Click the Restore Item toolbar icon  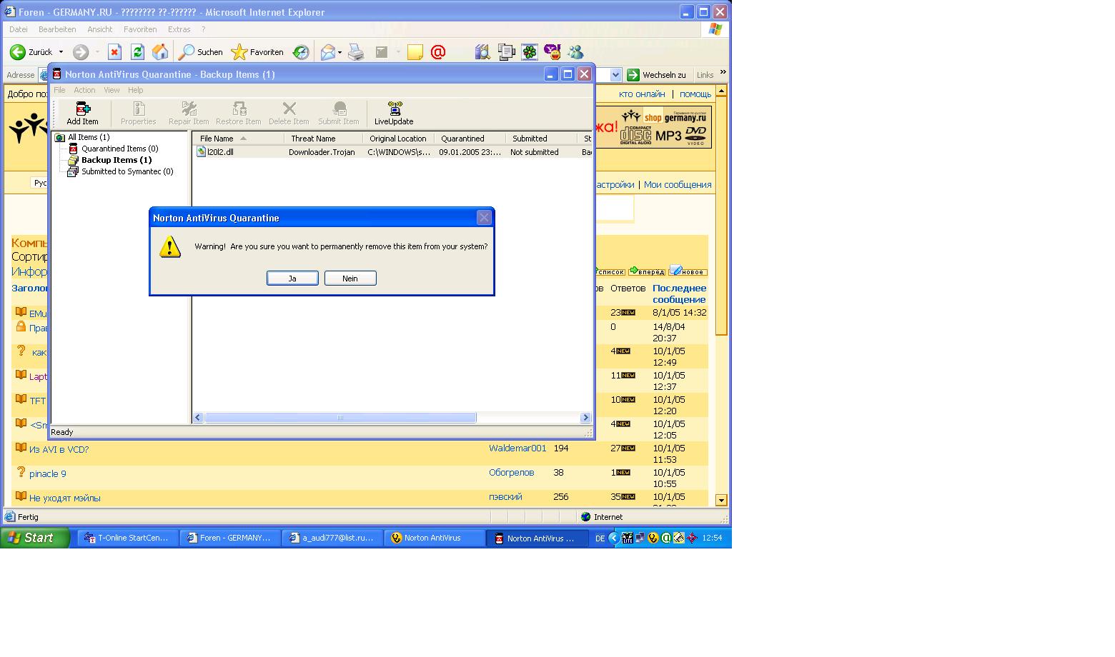[239, 113]
